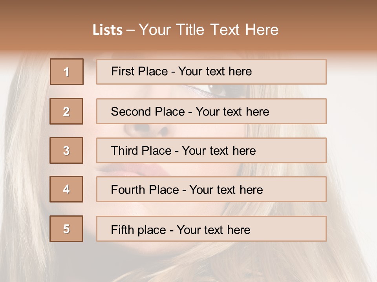Click the word 'Third' in the third row
Screen dimensions: 377x282
point(123,150)
